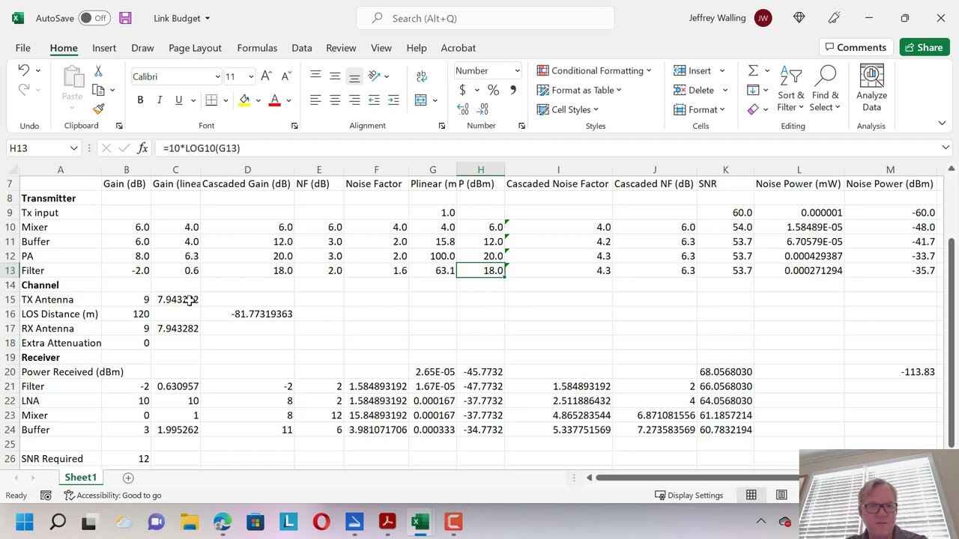
Task: Click the Save disk icon
Action: click(x=125, y=18)
